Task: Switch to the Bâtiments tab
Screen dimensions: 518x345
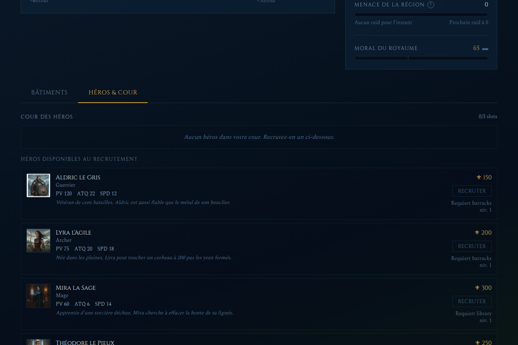Action: (49, 93)
